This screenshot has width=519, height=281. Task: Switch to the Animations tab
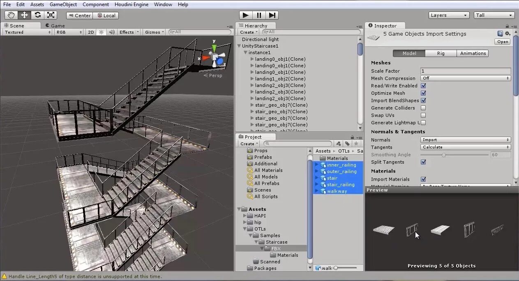coord(472,53)
